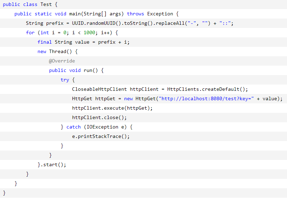The width and height of the screenshot is (287, 198).
Task: Click '}.start();' line
Action: click(52, 165)
